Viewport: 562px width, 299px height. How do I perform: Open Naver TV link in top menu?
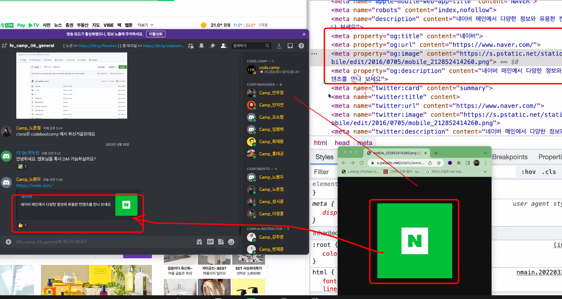[x=34, y=25]
